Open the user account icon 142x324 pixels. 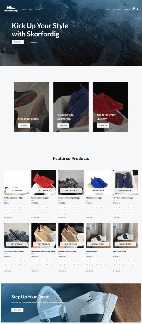(138, 9)
